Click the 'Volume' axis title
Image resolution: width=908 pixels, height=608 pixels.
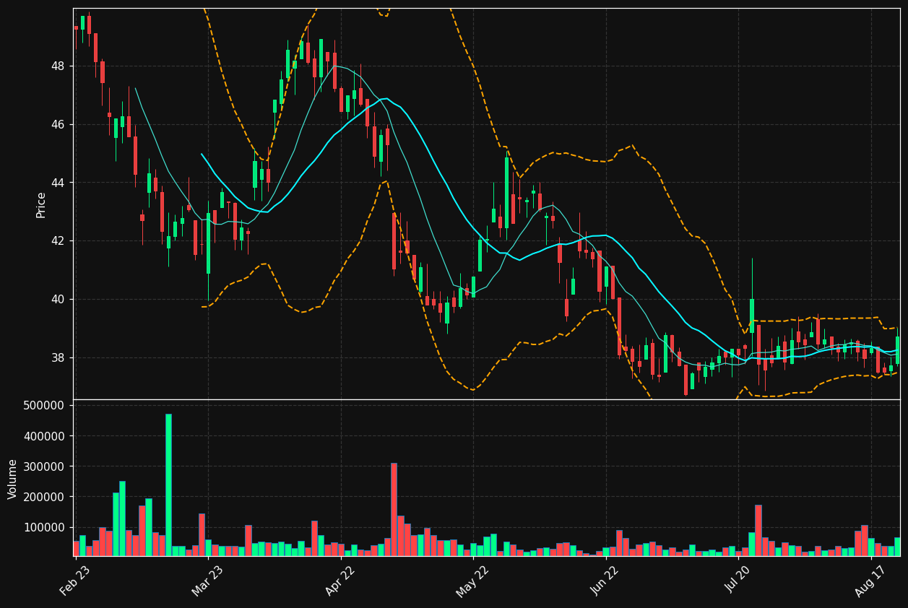click(x=12, y=479)
